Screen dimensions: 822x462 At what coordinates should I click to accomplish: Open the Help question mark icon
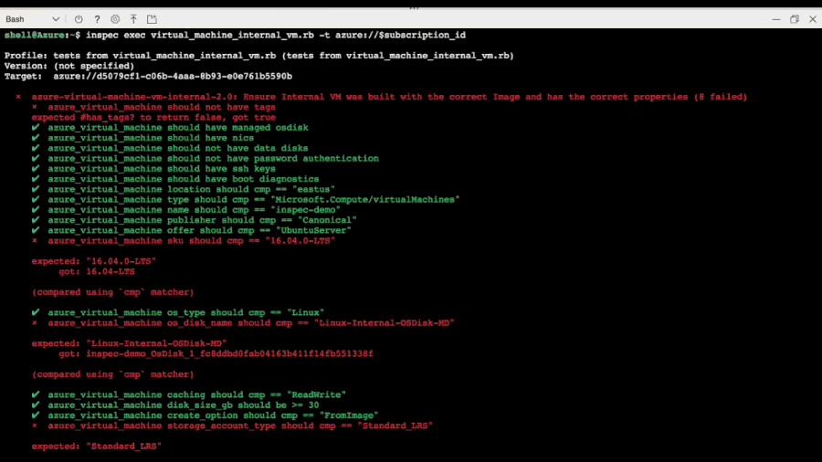[97, 19]
